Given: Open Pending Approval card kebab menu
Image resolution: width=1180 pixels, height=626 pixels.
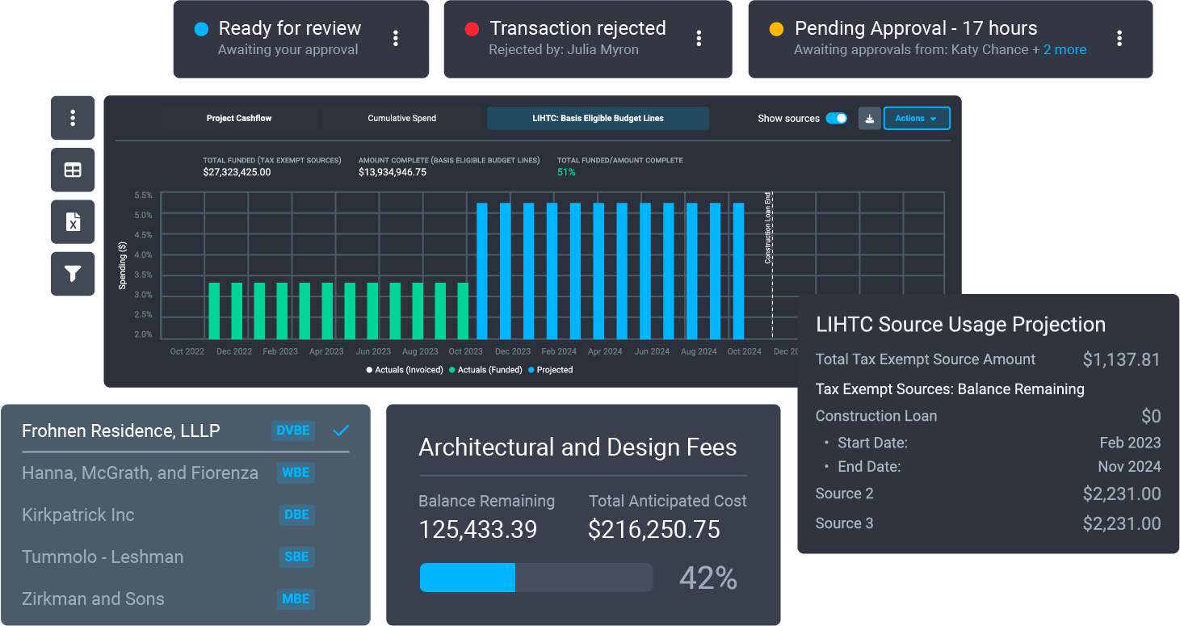Looking at the screenshot, I should tap(1119, 38).
